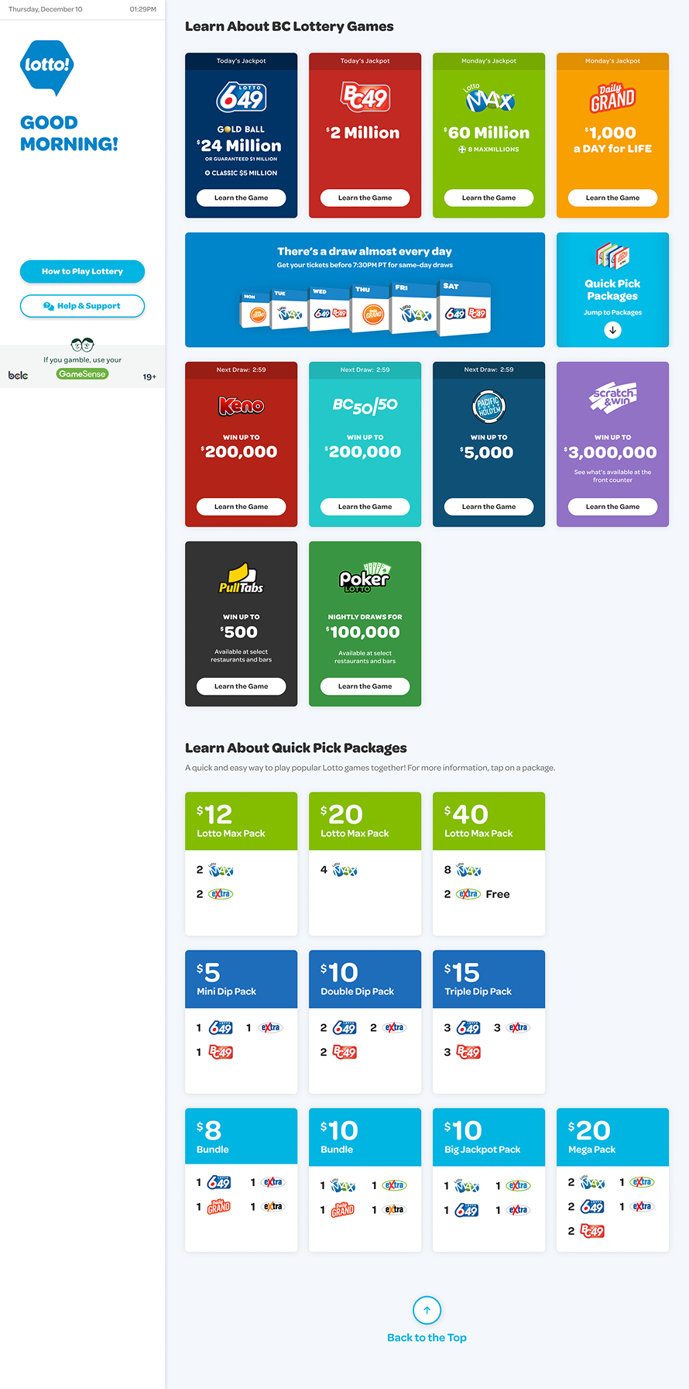Screen dimensions: 689x1389
Task: Click Learn the Game on the Poker Lotto card
Action: tap(365, 686)
